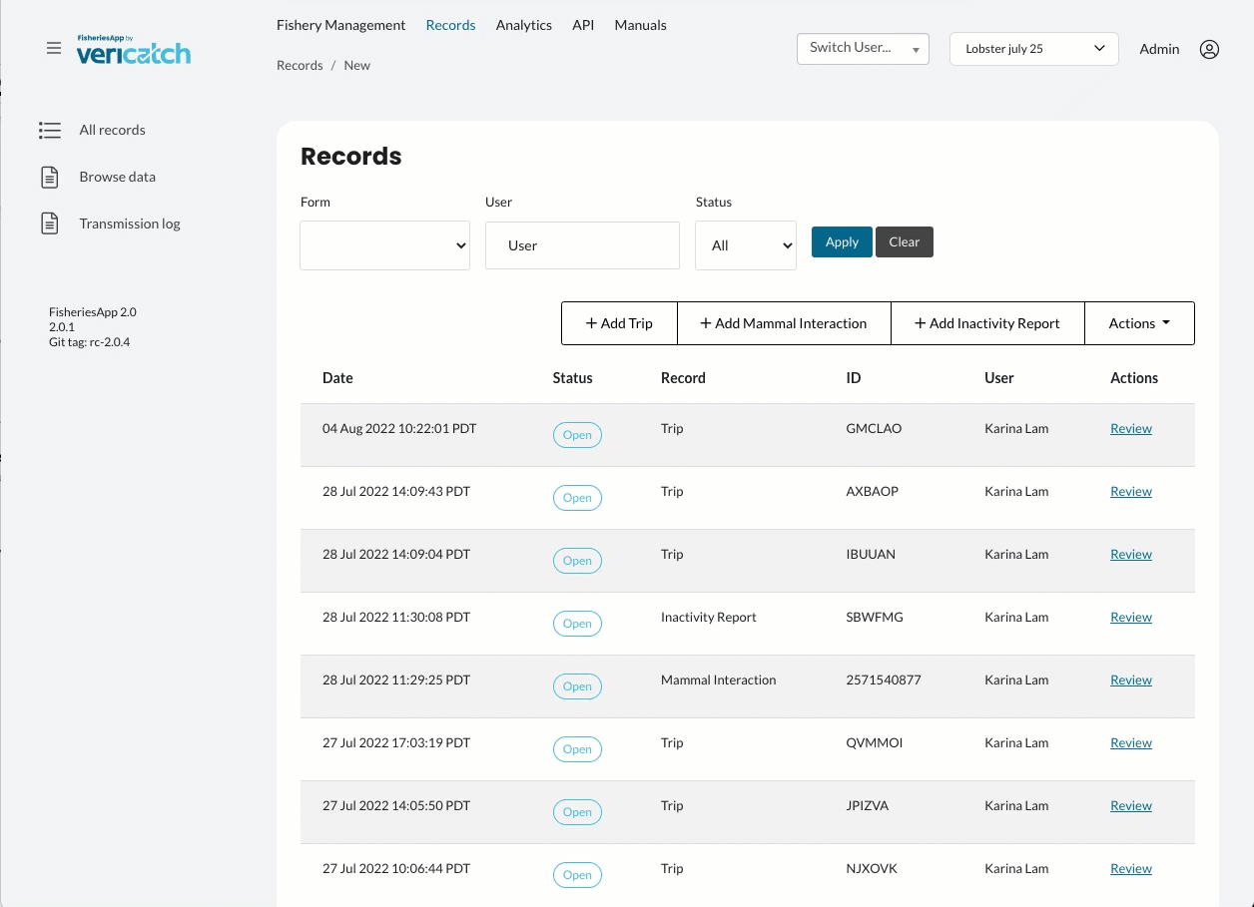Click the All records list icon
Viewport: 1254px width, 907px height.
point(50,130)
